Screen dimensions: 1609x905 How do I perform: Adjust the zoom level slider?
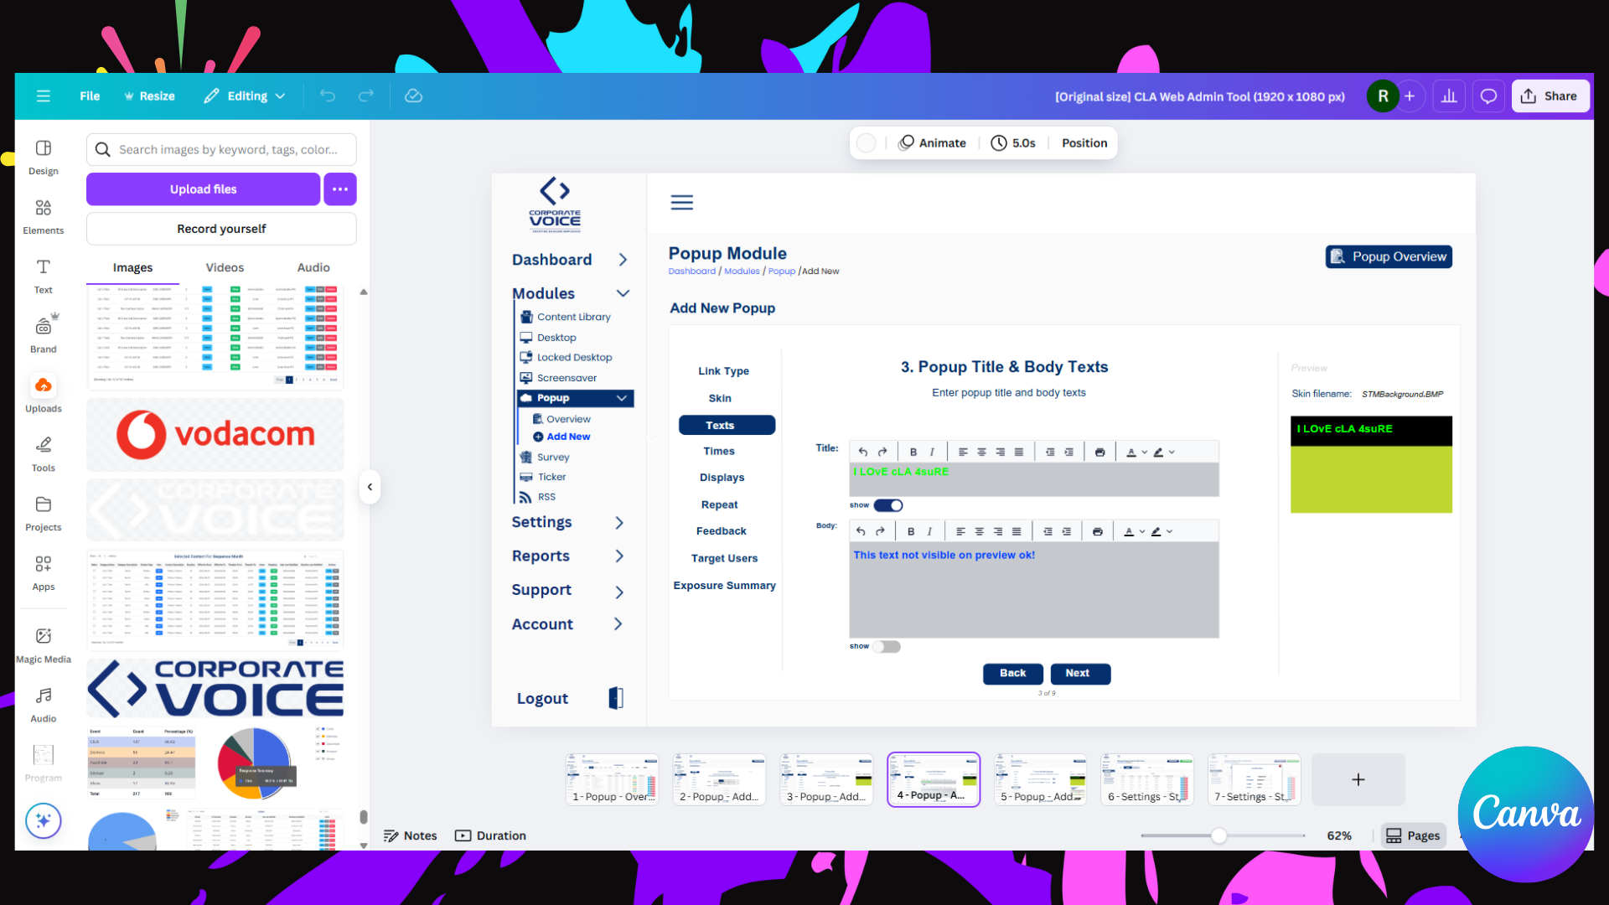(x=1218, y=835)
